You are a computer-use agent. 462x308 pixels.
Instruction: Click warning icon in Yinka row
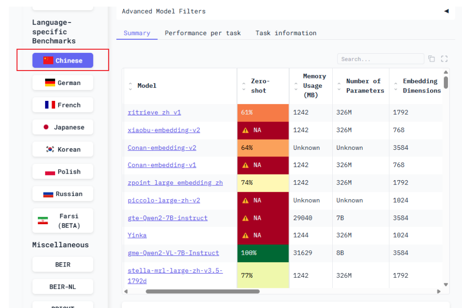coord(245,236)
